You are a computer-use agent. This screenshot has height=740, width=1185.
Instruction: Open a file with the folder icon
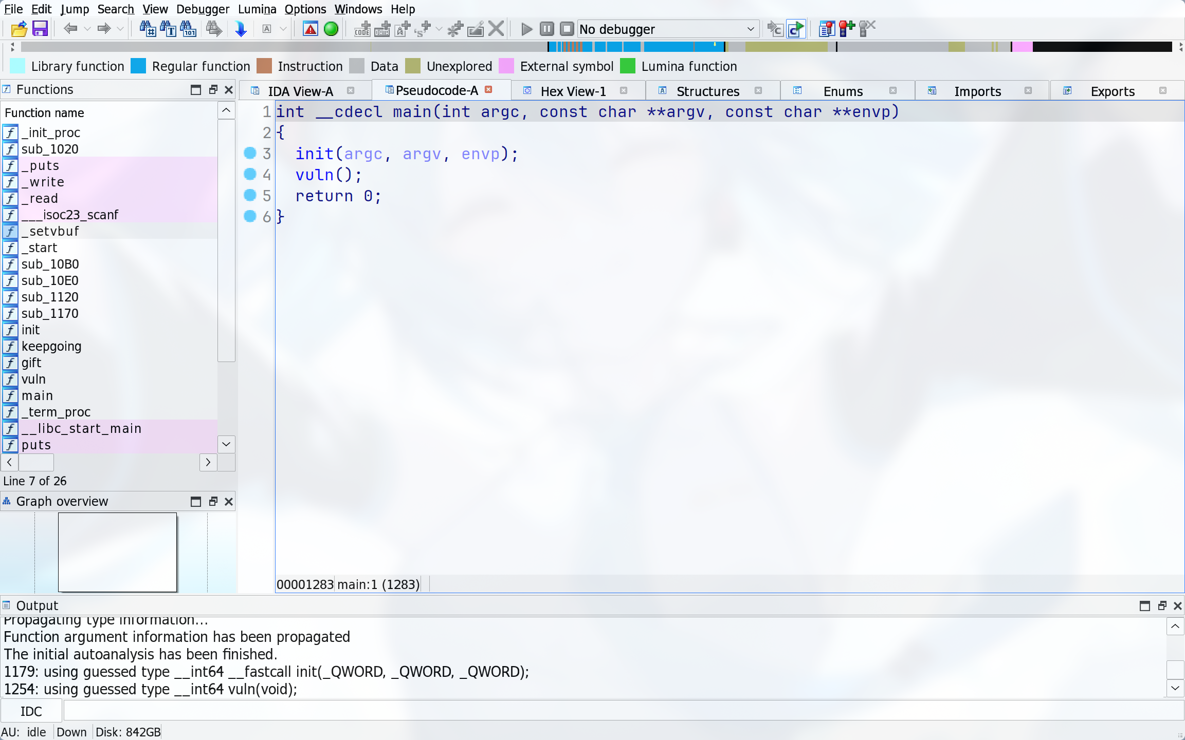click(19, 29)
